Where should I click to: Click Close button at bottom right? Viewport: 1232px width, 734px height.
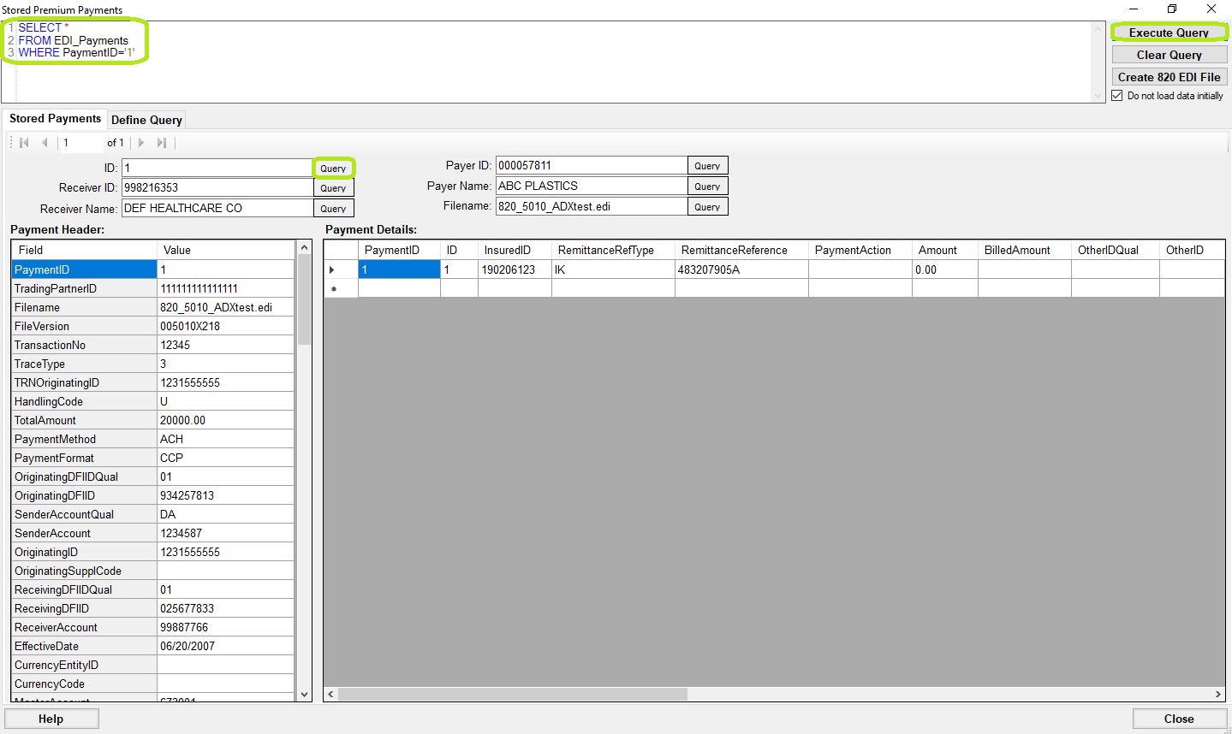[x=1179, y=719]
